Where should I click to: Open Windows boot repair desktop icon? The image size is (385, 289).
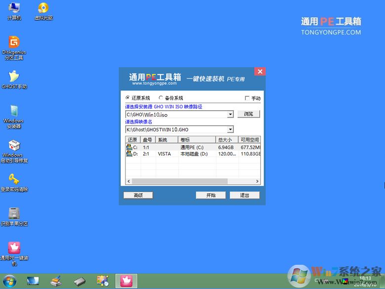(14, 146)
